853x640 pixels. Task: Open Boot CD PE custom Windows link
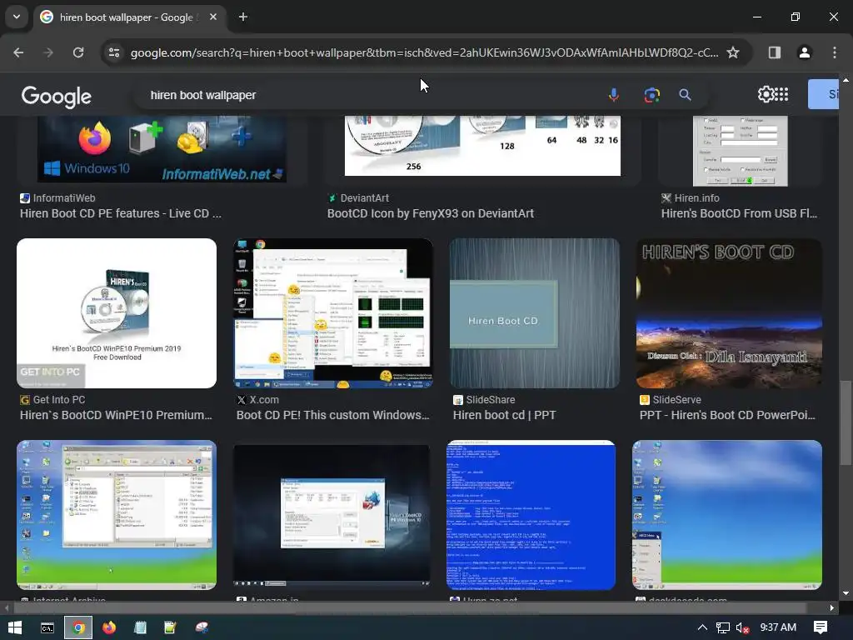pyautogui.click(x=333, y=415)
